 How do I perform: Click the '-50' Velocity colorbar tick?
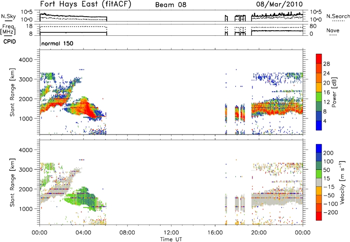(x=329, y=195)
